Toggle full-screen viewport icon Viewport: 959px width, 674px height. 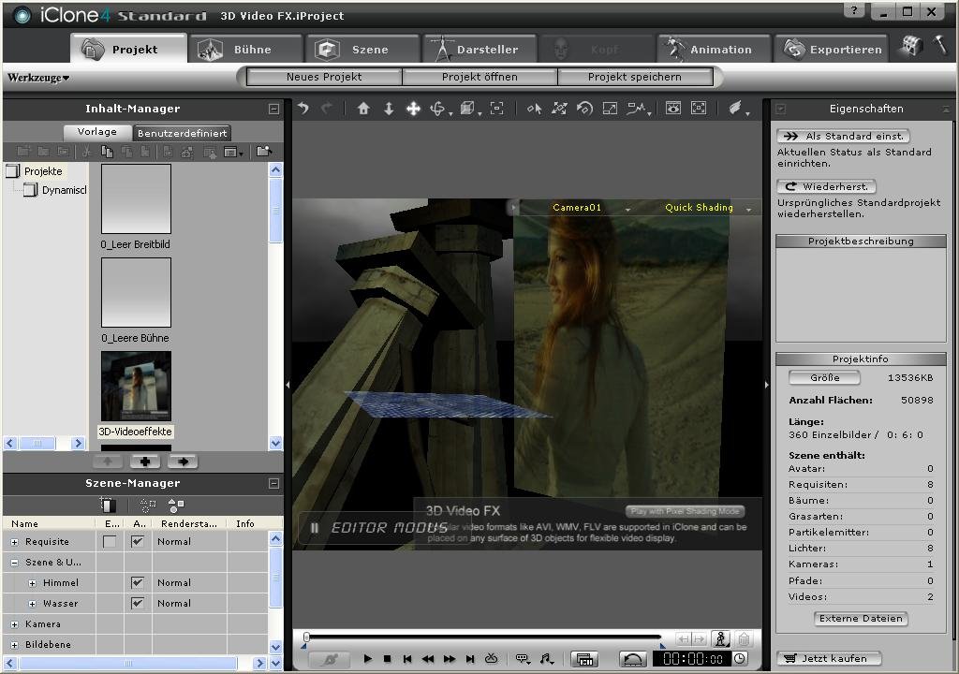pos(699,109)
